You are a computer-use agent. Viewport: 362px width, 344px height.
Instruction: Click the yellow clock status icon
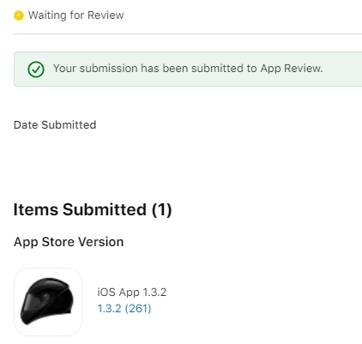(x=19, y=15)
